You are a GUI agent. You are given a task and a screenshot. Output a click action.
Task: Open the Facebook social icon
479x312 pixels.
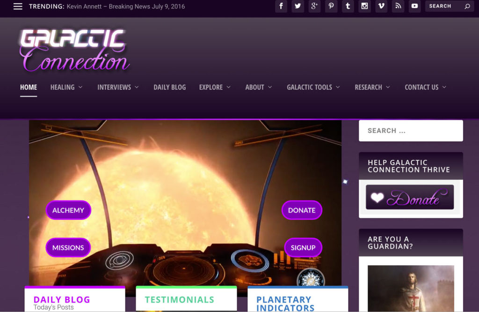tap(281, 6)
